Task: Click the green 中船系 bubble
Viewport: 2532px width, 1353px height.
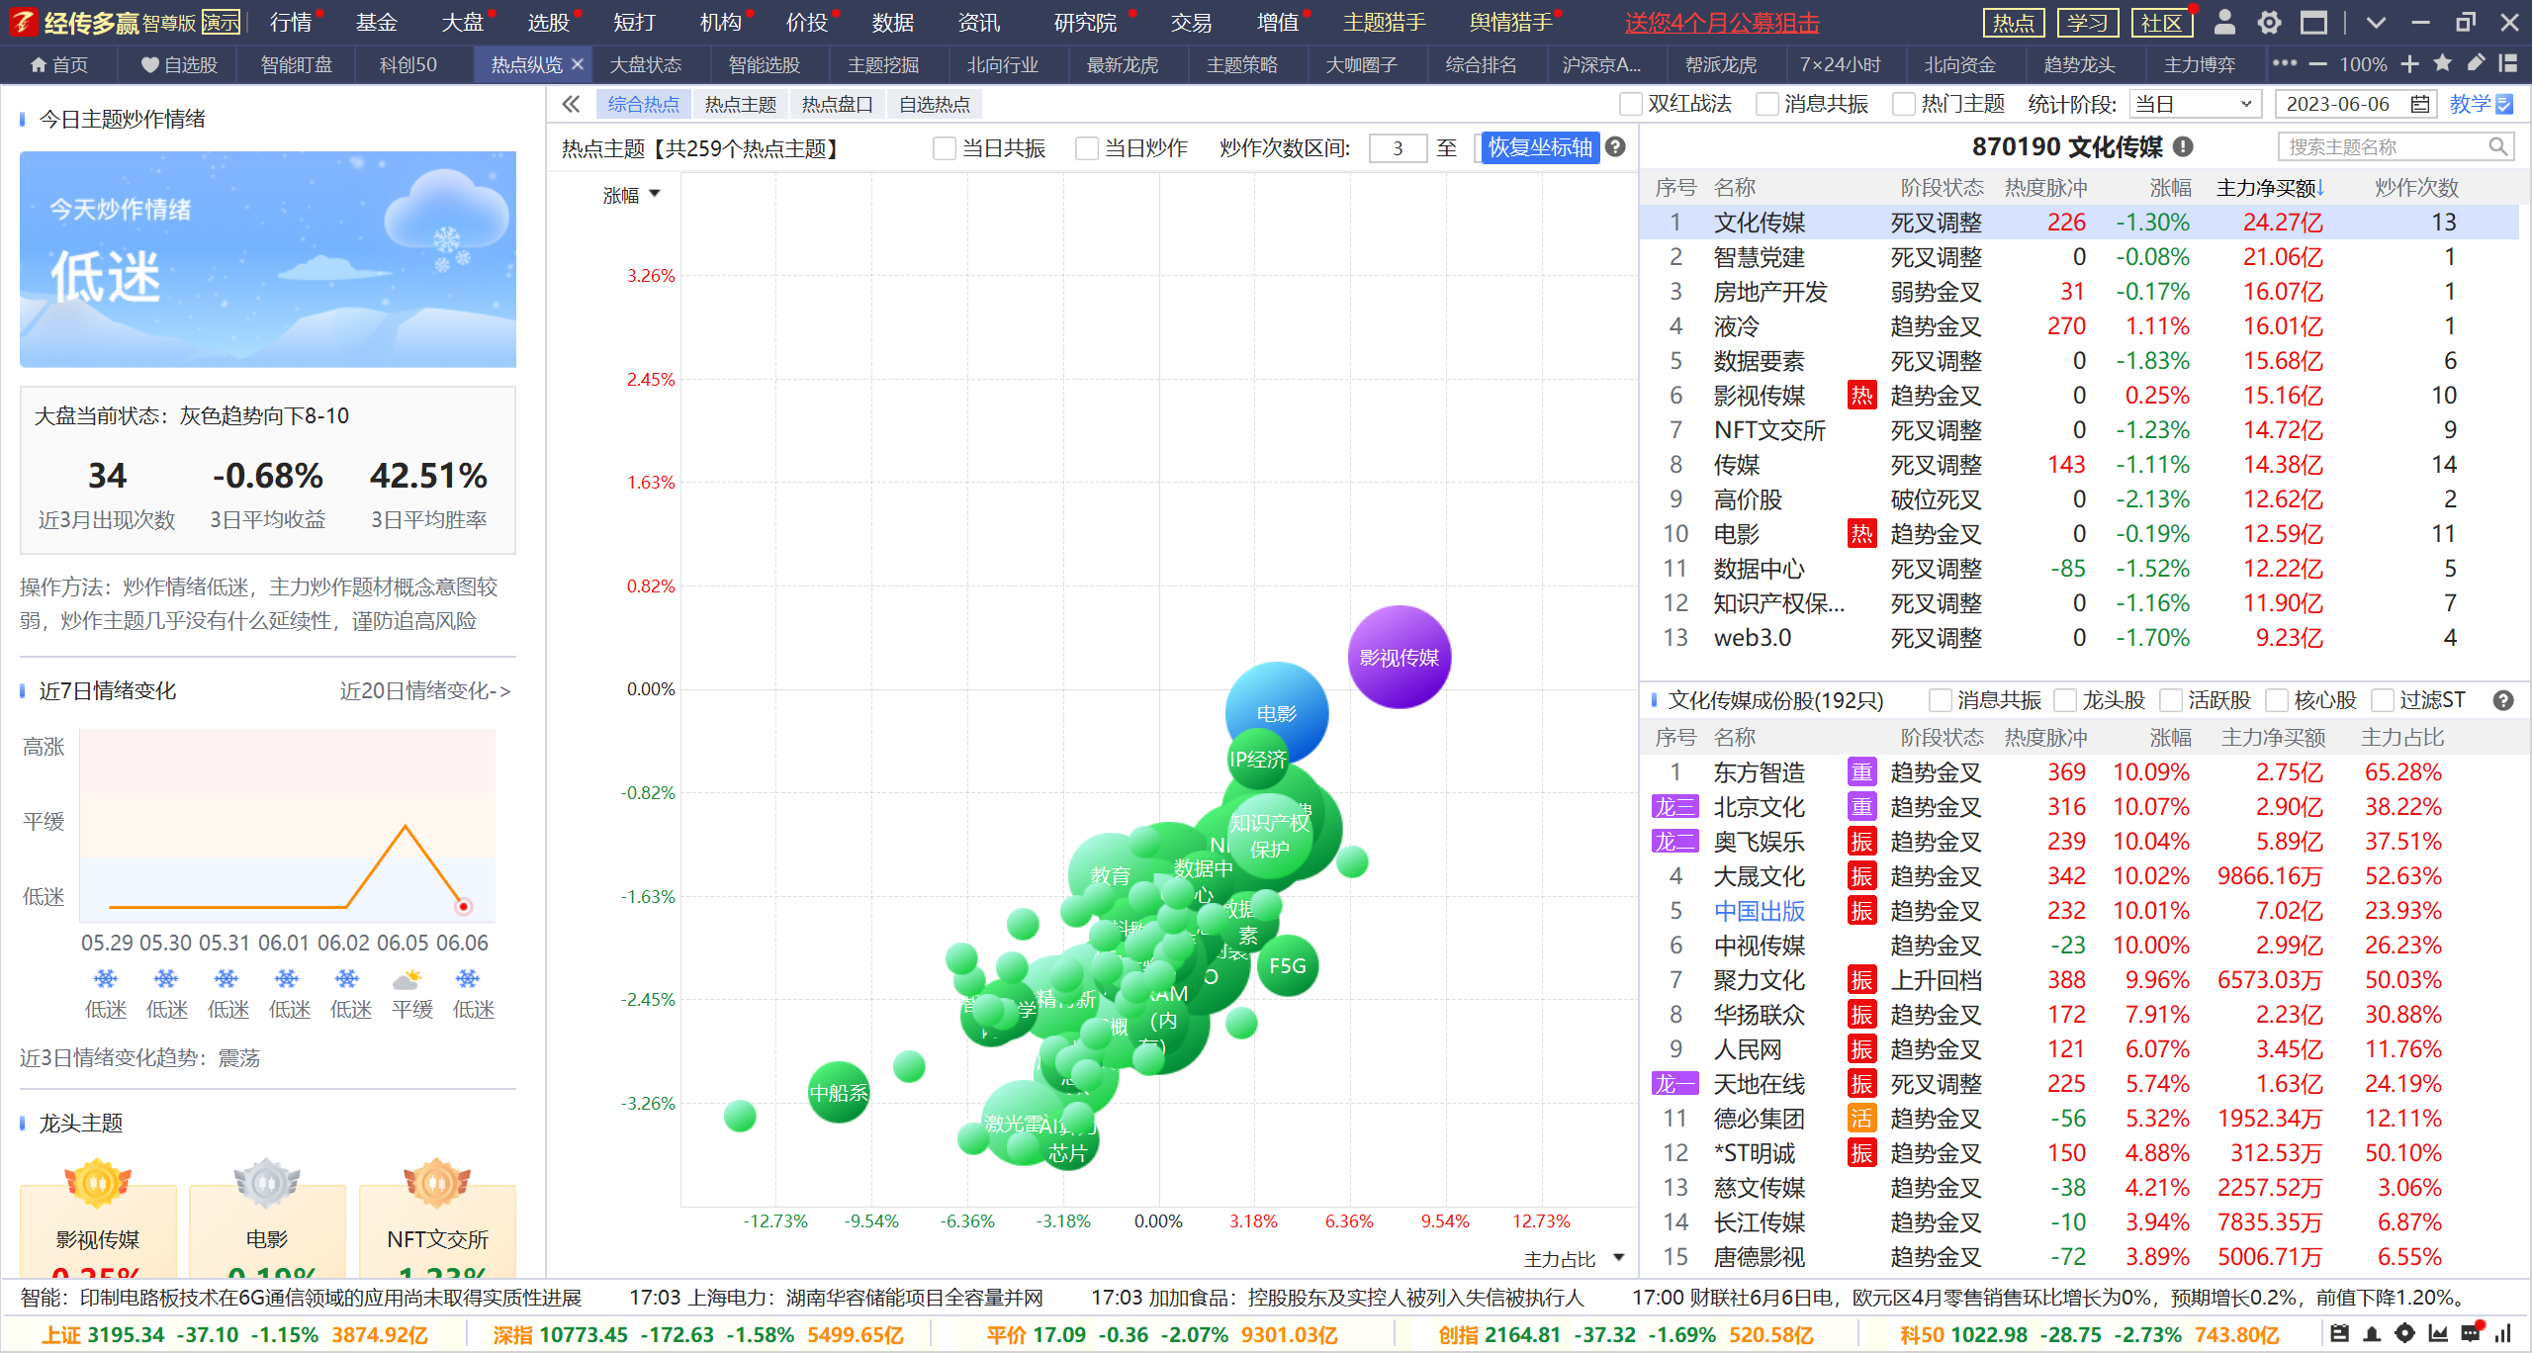Action: click(839, 1092)
